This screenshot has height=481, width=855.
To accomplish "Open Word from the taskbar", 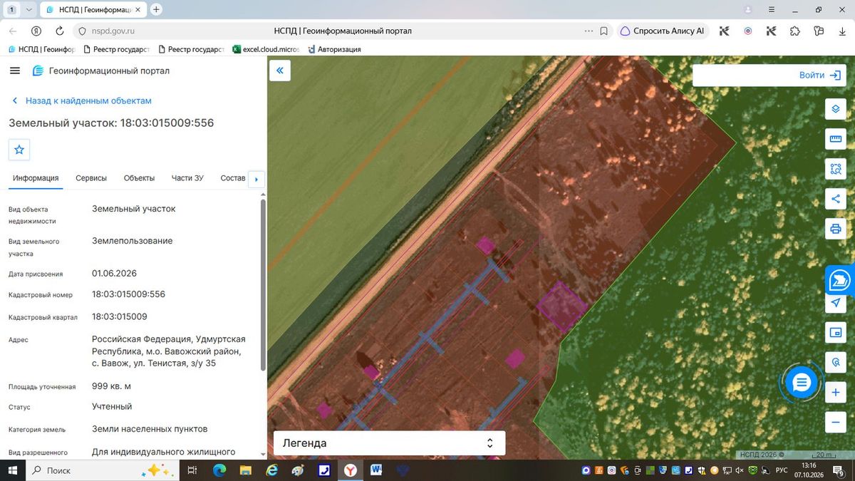I will pyautogui.click(x=376, y=470).
